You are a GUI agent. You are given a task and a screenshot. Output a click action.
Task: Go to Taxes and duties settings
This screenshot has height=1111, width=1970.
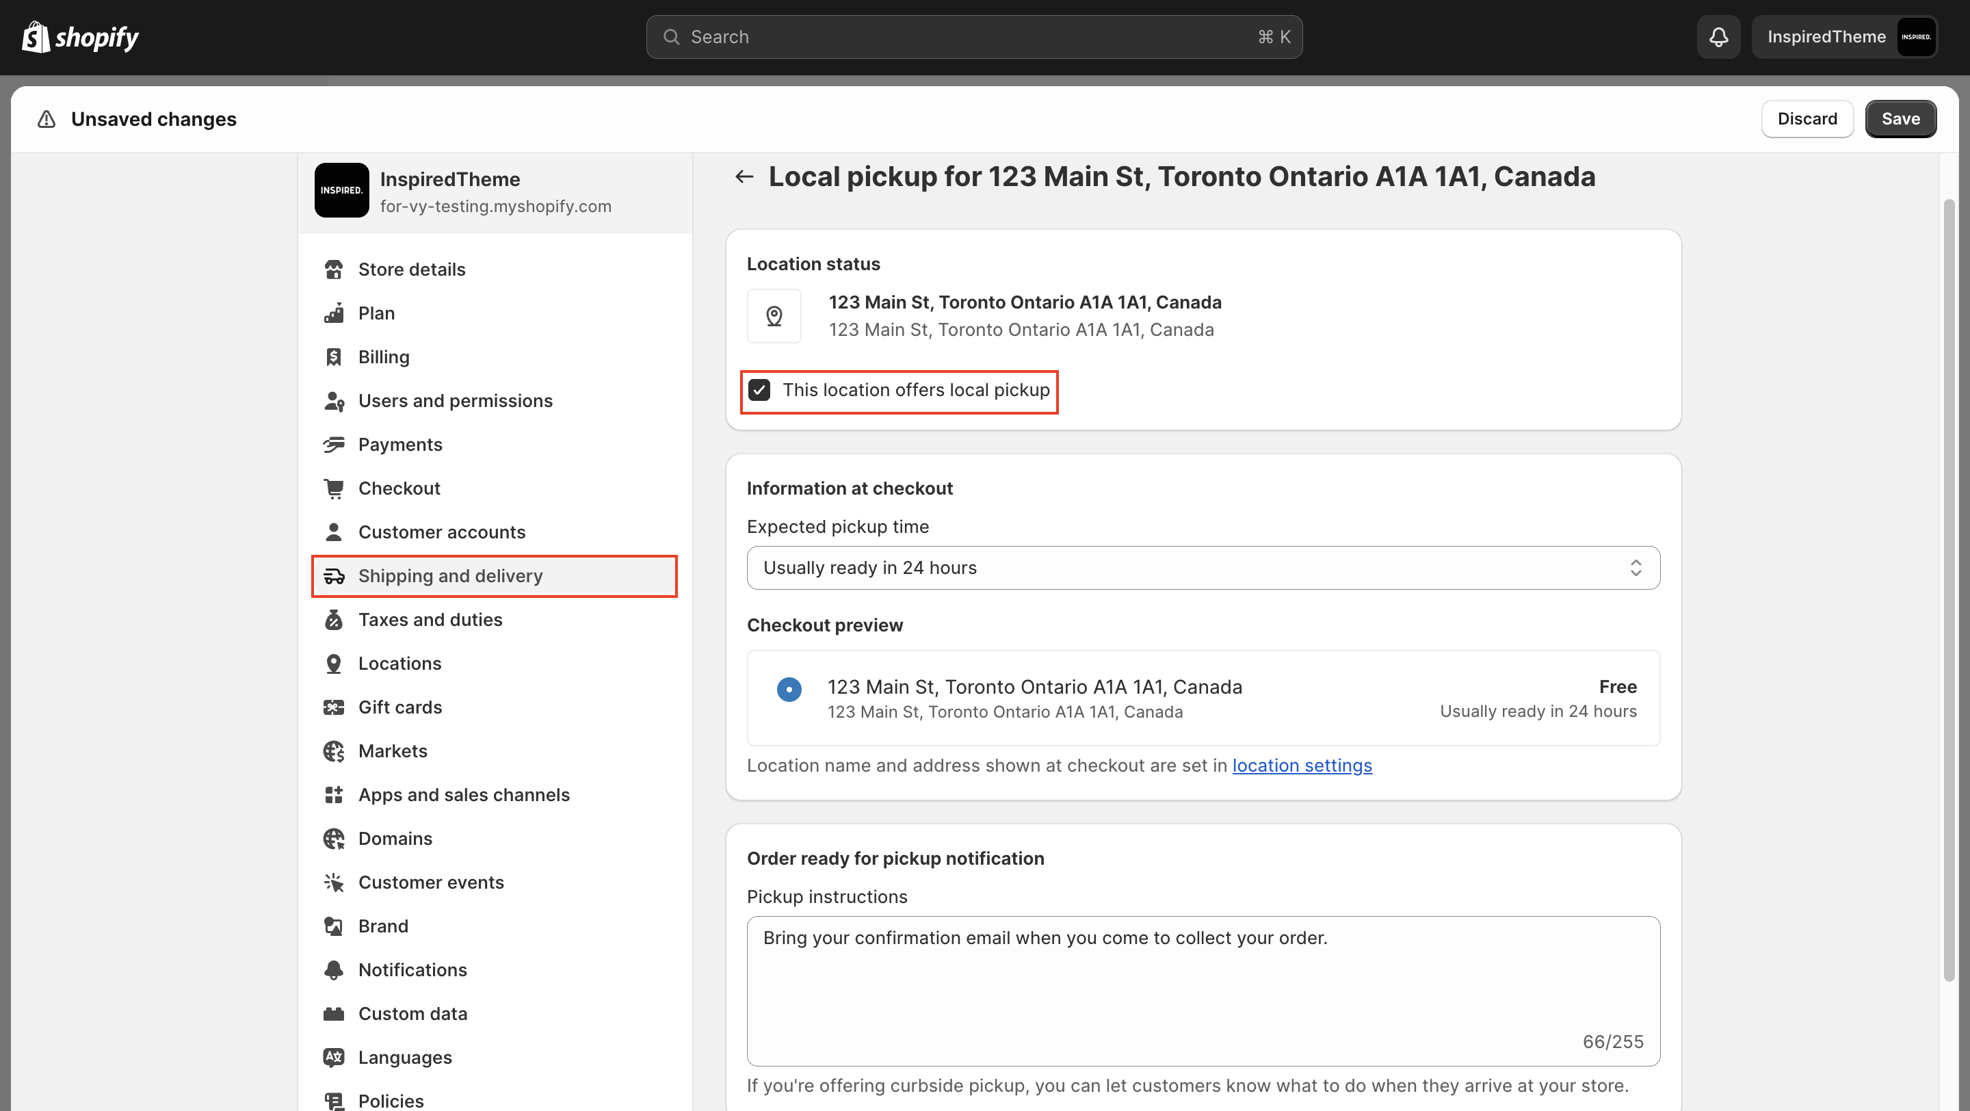[430, 619]
